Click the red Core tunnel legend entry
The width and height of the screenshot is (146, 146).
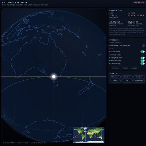tap(114, 68)
